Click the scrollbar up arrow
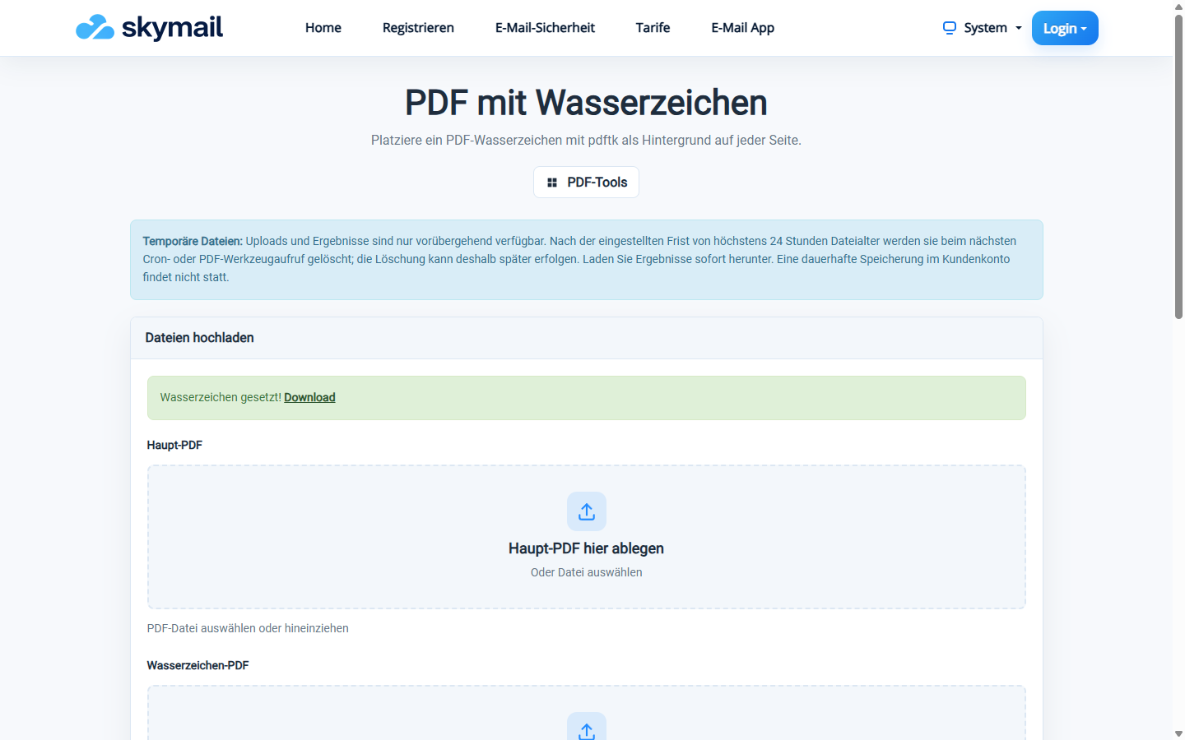The width and height of the screenshot is (1185, 740). [1178, 6]
